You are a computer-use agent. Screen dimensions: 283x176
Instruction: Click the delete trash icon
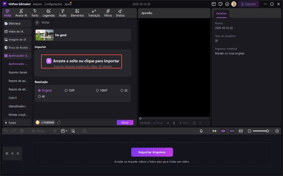[22, 131]
